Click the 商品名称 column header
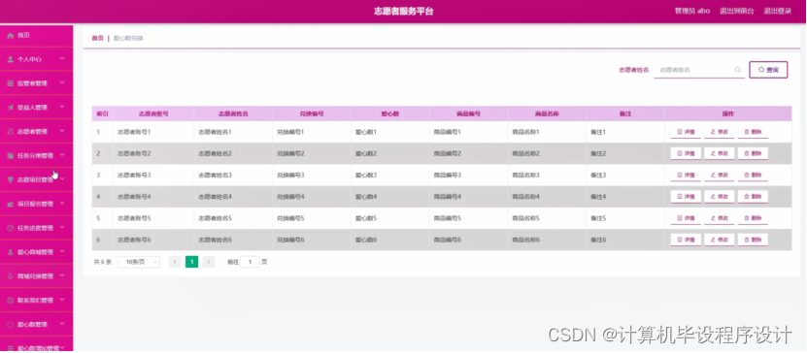Screen dimensions: 807x353 click(547, 113)
